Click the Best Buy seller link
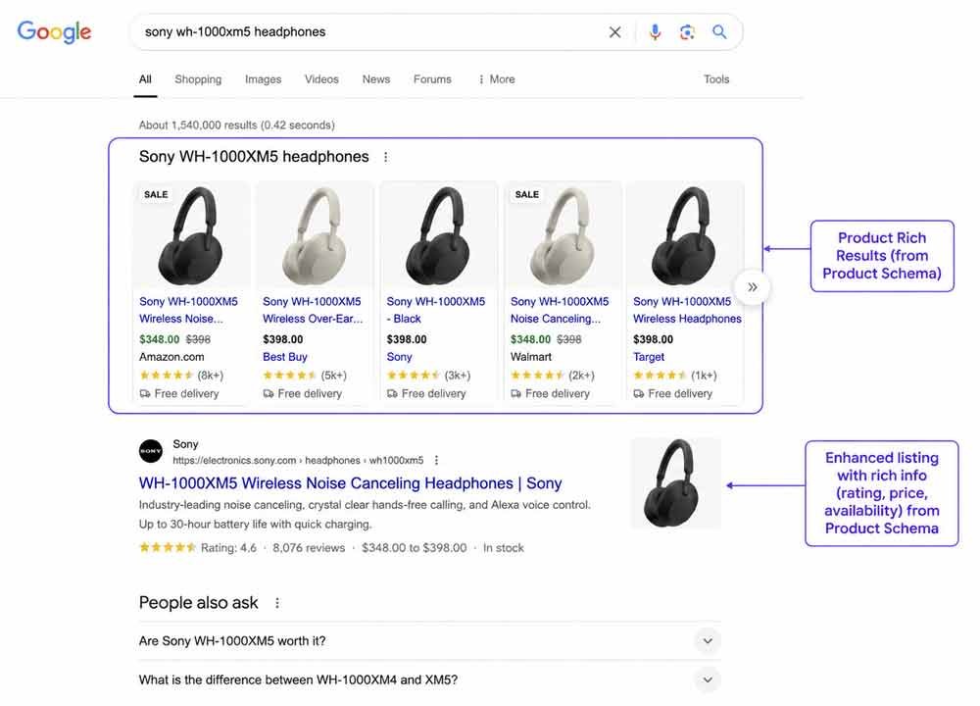 pos(285,357)
